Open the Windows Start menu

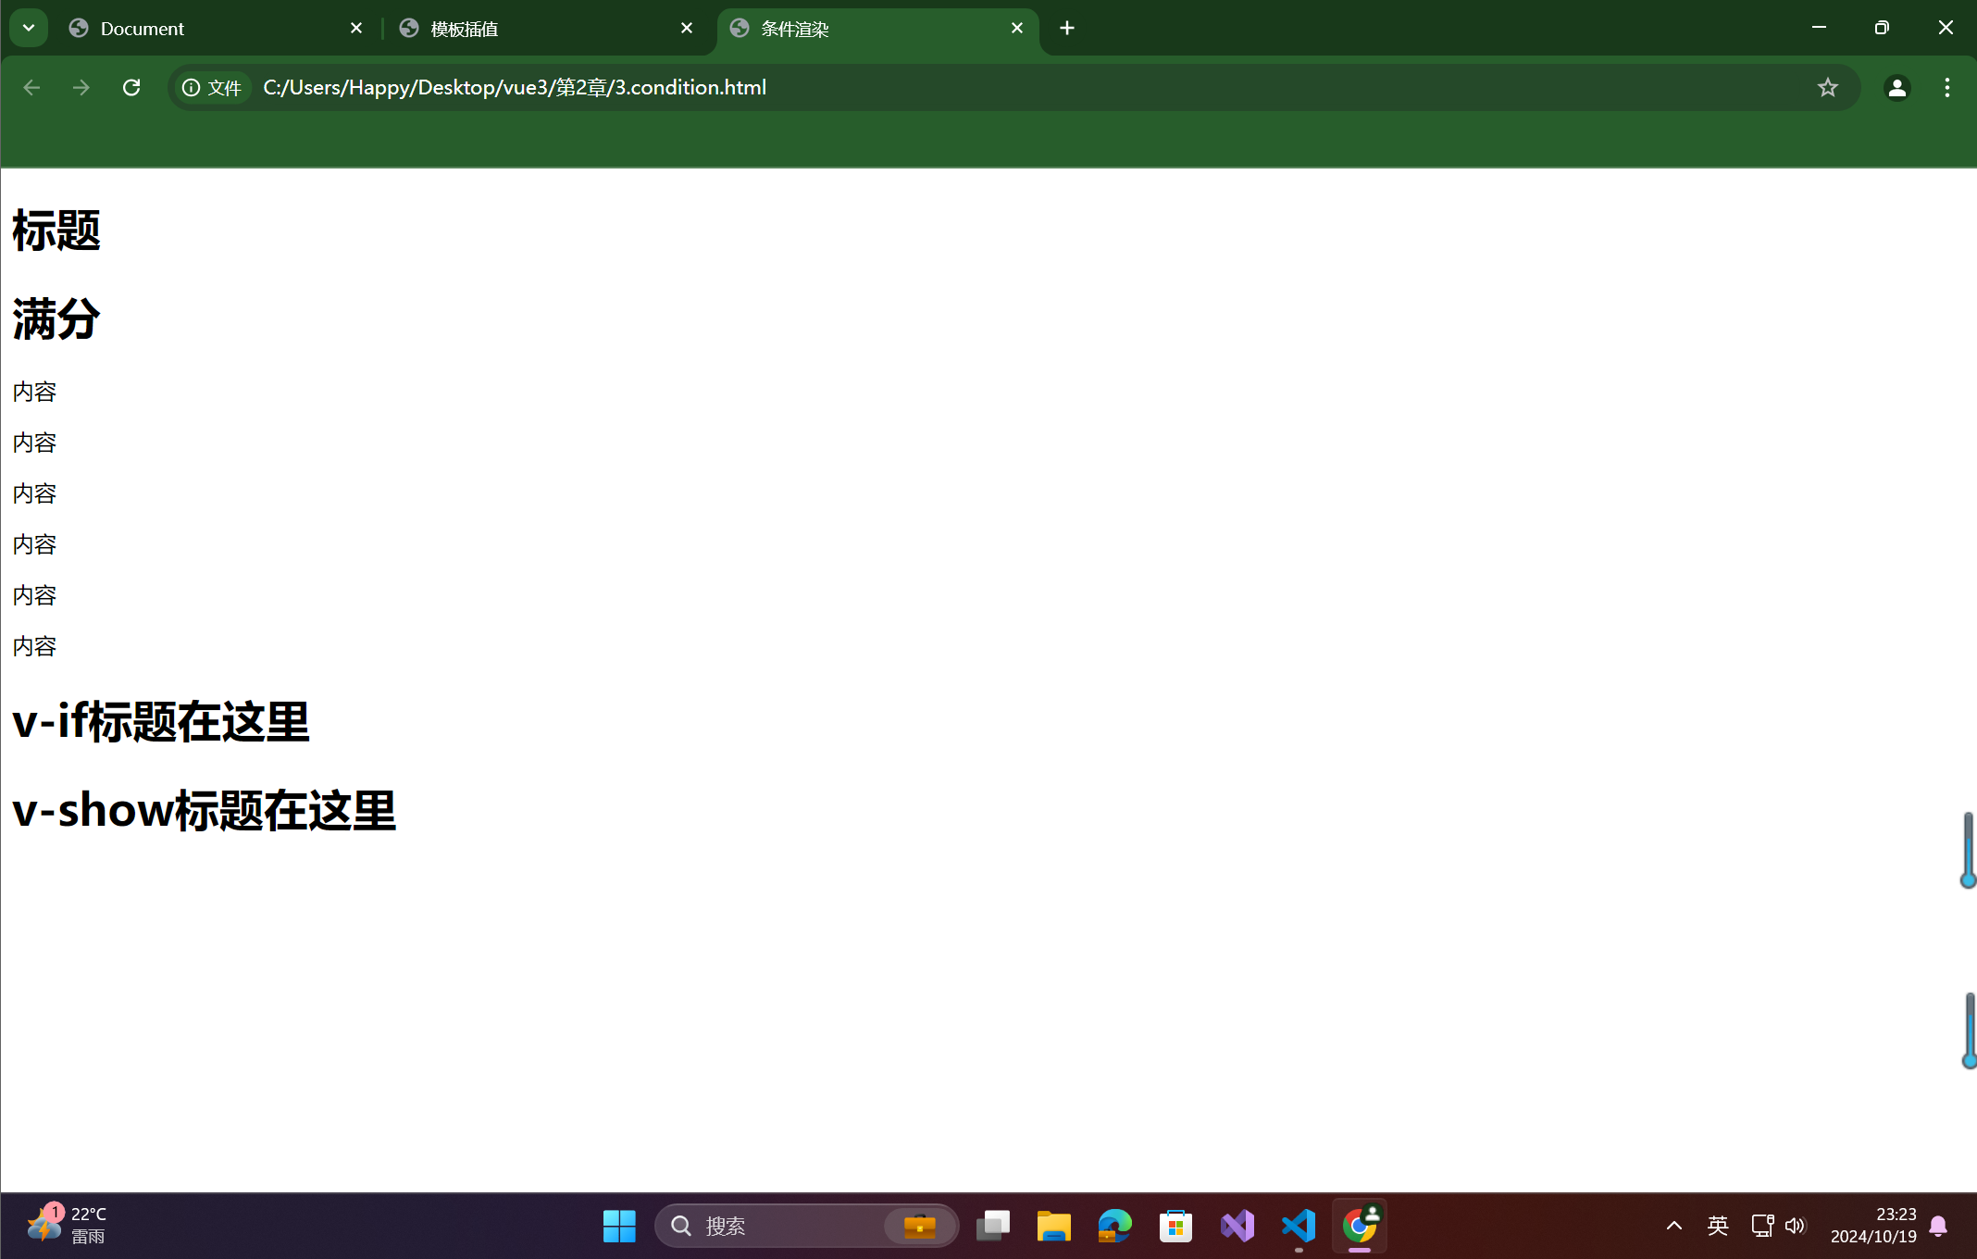(618, 1225)
